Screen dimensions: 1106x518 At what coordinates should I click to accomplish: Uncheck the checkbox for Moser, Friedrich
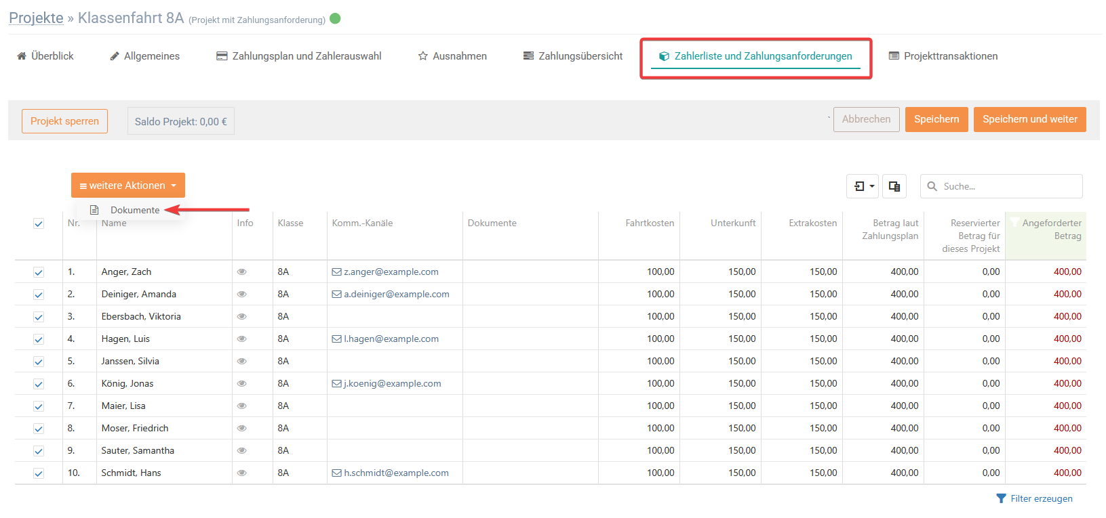(39, 429)
